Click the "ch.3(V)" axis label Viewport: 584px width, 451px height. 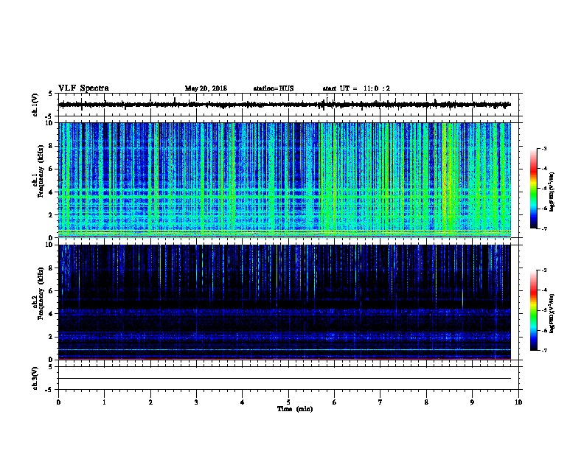click(x=35, y=378)
